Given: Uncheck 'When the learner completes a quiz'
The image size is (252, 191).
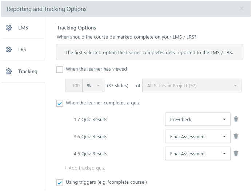Looking at the screenshot, I should [60, 103].
